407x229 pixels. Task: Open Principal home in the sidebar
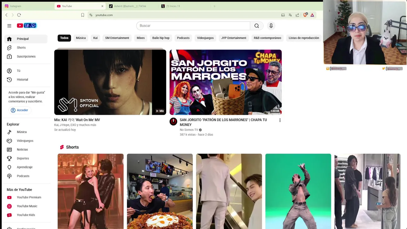click(x=26, y=39)
